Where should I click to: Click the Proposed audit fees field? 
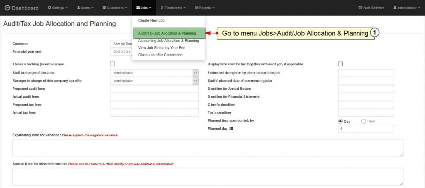(154, 89)
